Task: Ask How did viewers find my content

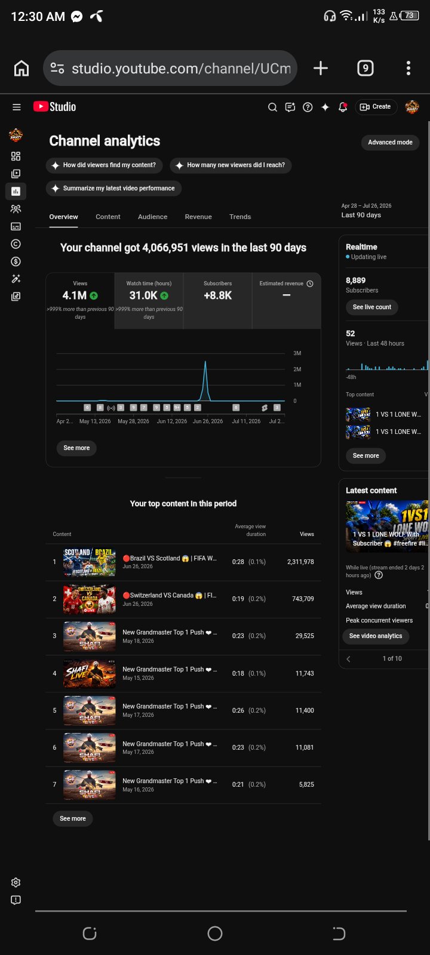Action: coord(103,165)
